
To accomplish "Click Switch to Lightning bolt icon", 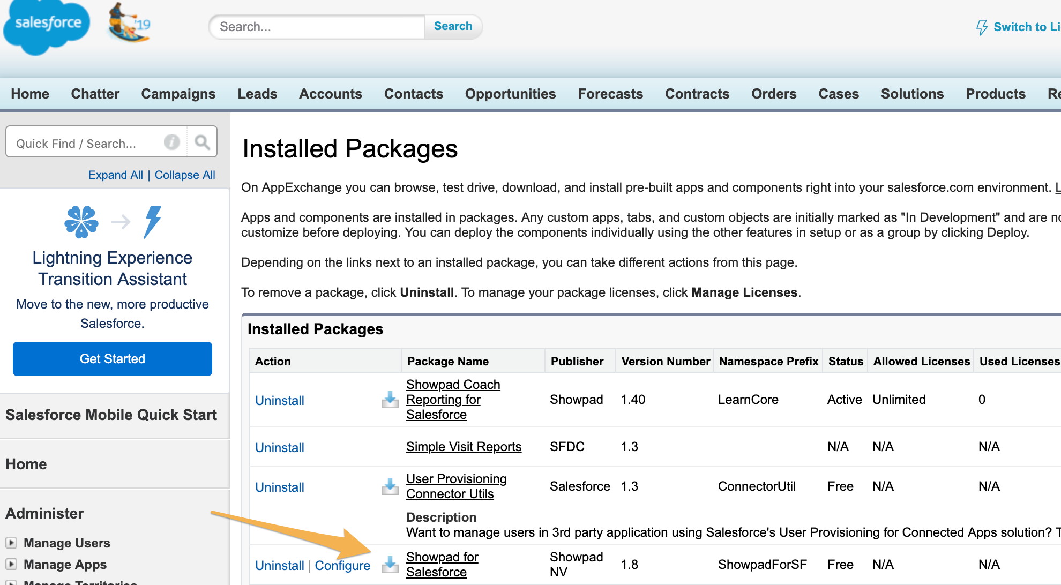I will tap(982, 27).
